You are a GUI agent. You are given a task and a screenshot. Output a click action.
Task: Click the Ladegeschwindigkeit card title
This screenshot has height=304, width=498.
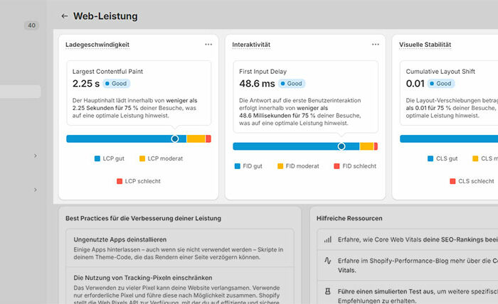tap(97, 45)
